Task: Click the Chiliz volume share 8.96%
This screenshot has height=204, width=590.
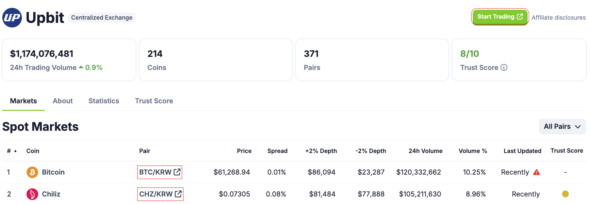Action: tap(476, 194)
